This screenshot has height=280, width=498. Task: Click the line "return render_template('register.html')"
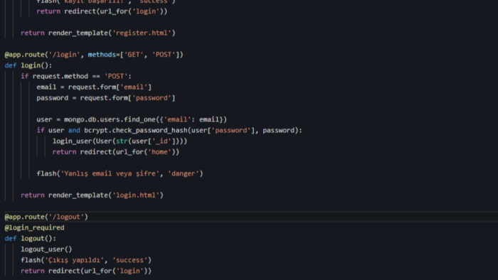(98, 33)
